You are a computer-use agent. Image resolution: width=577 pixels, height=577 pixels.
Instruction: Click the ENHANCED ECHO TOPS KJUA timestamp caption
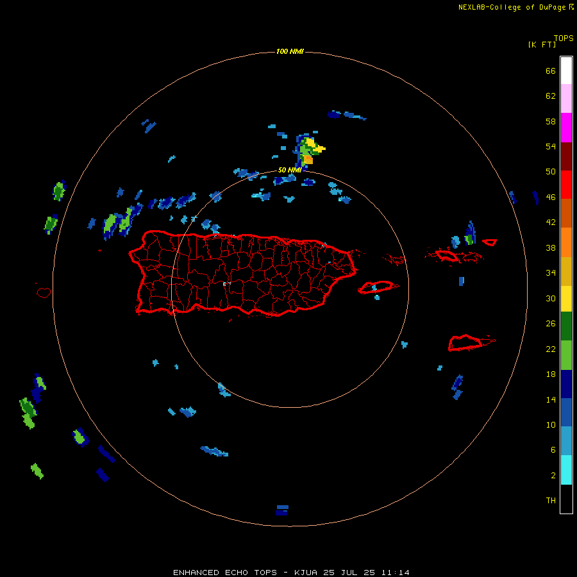tap(291, 573)
